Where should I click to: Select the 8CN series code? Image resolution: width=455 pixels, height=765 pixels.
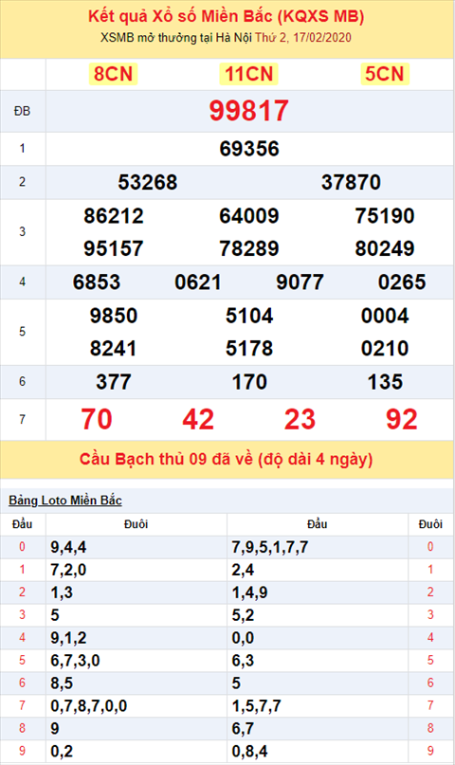(x=113, y=74)
